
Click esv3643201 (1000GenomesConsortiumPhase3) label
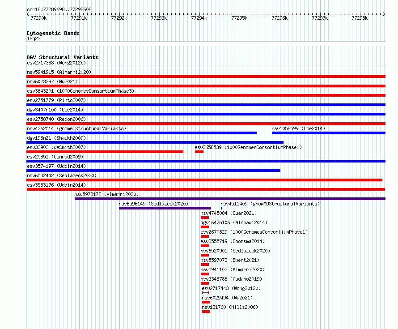[x=80, y=91]
